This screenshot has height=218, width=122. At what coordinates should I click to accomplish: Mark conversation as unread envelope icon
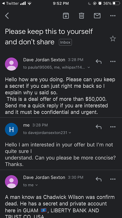[x=97, y=16]
